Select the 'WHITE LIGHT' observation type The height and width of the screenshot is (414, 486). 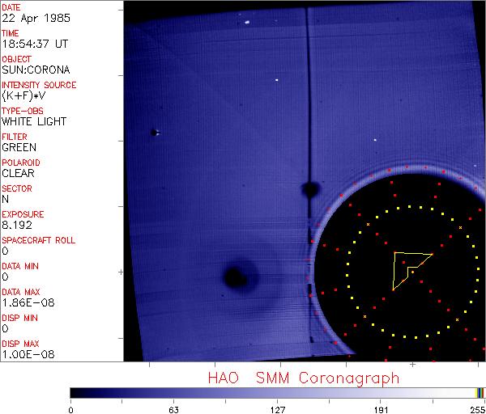pyautogui.click(x=34, y=121)
